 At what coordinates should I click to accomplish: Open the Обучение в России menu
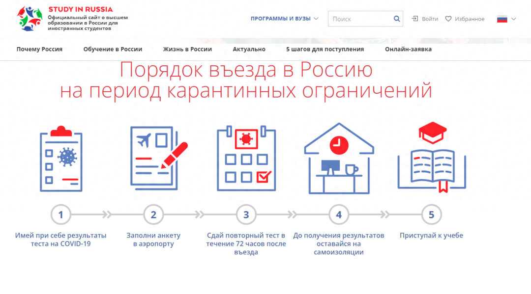(113, 49)
